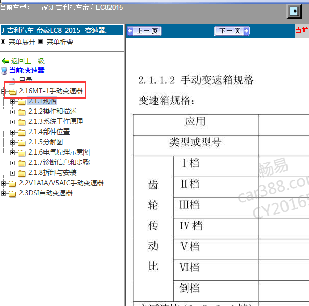Collapse the 2.16MT-1手动变速器 node
Viewport: 309px width, 306px height.
3,91
